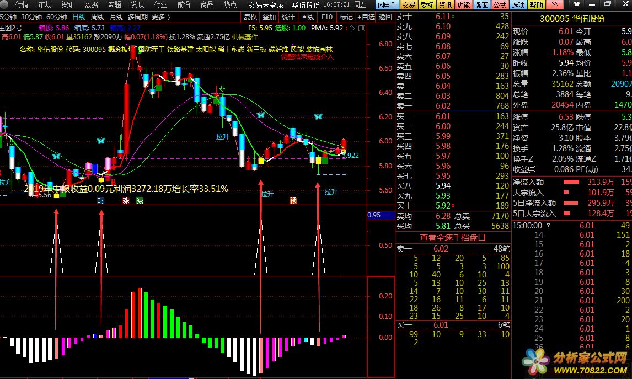Open 闪电手 quick trade

click(x=387, y=5)
